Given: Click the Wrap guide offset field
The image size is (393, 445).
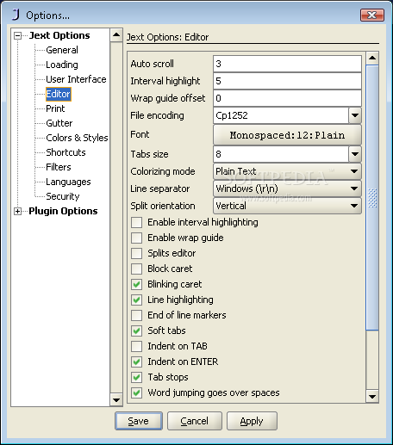Looking at the screenshot, I should click(x=287, y=98).
